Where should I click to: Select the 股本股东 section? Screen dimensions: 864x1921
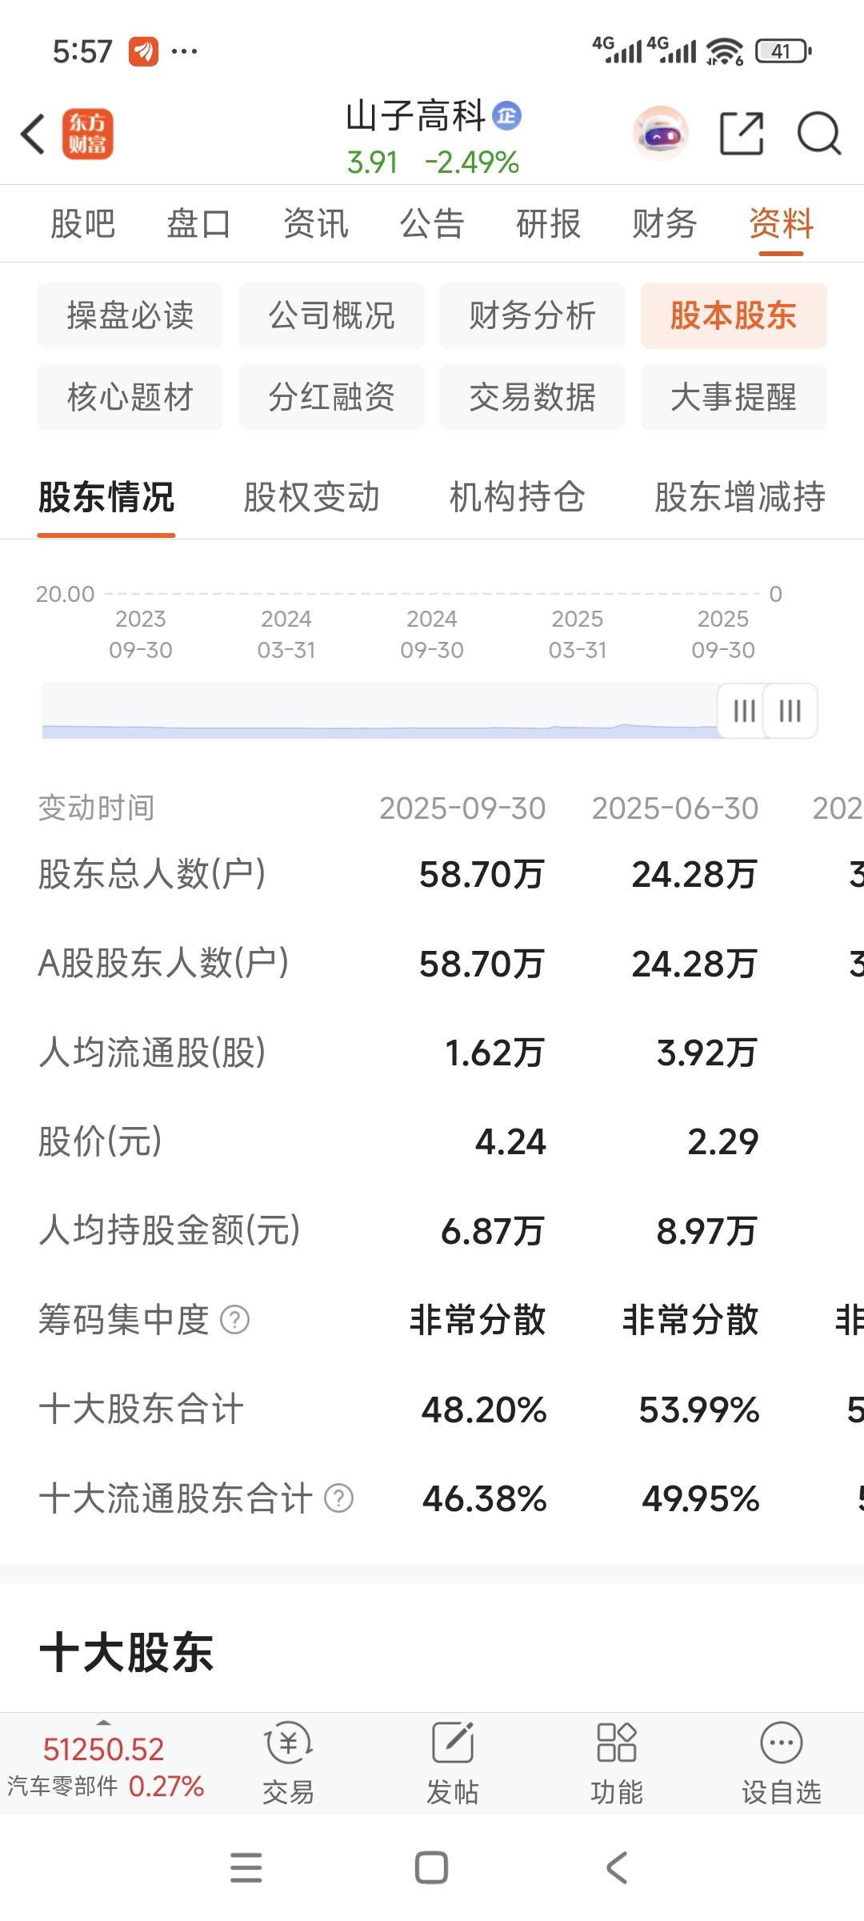pyautogui.click(x=734, y=315)
